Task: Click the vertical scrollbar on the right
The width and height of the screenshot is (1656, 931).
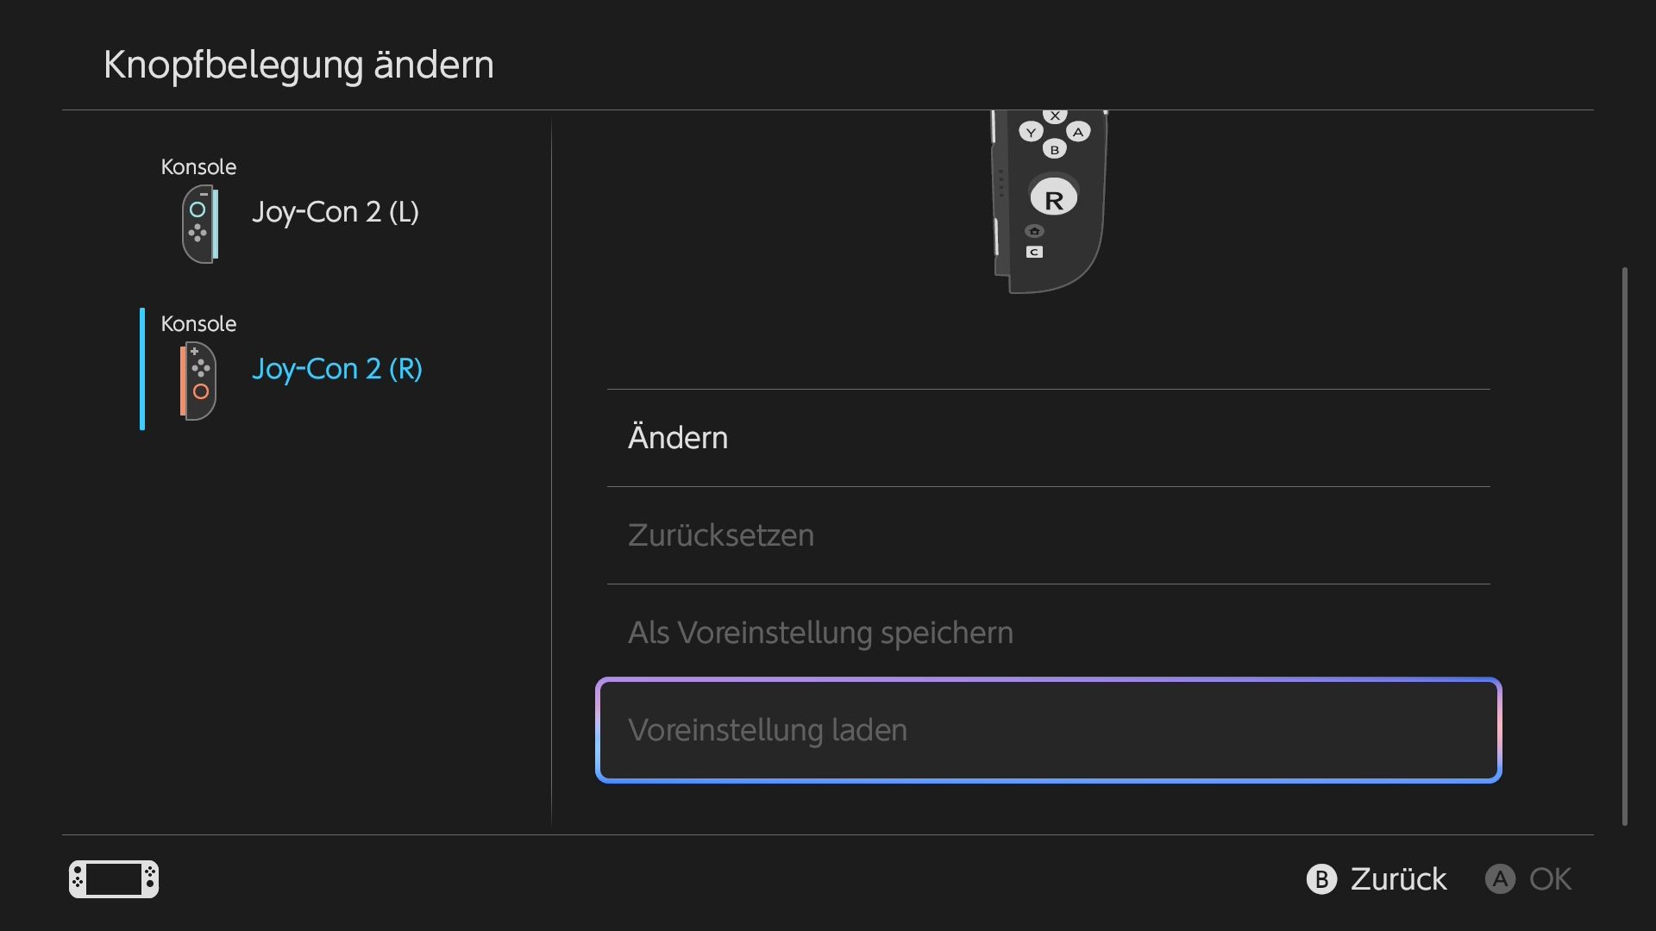Action: coord(1625,547)
